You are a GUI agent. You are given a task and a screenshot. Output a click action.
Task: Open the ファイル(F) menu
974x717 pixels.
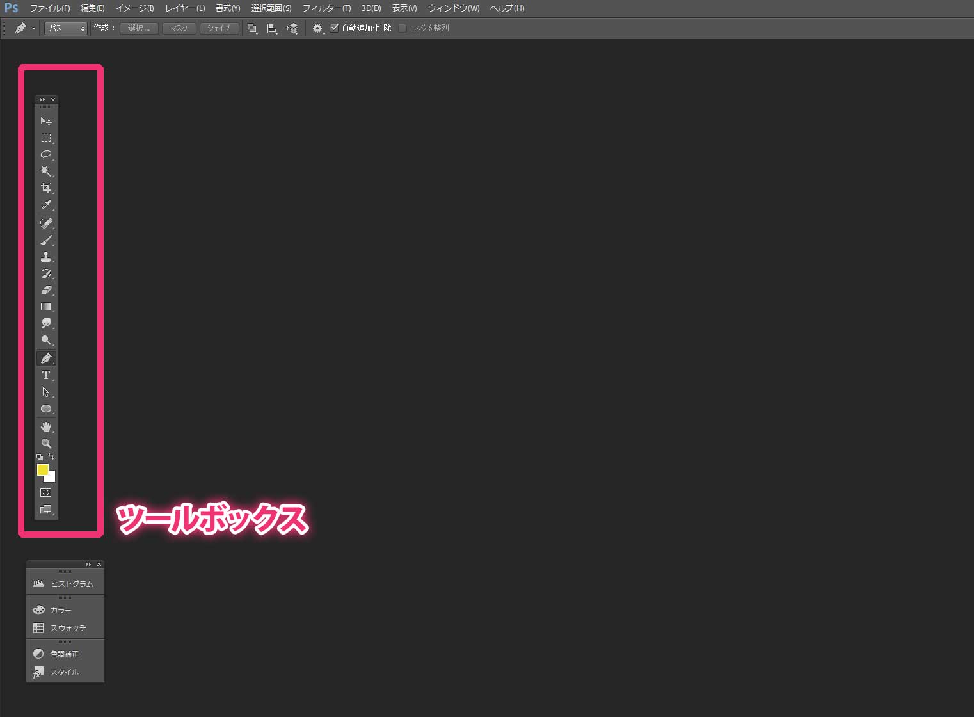[x=50, y=8]
